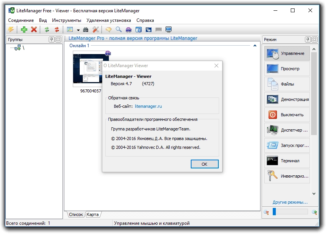Close the Режим panel
The height and width of the screenshot is (234, 326).
[315, 40]
